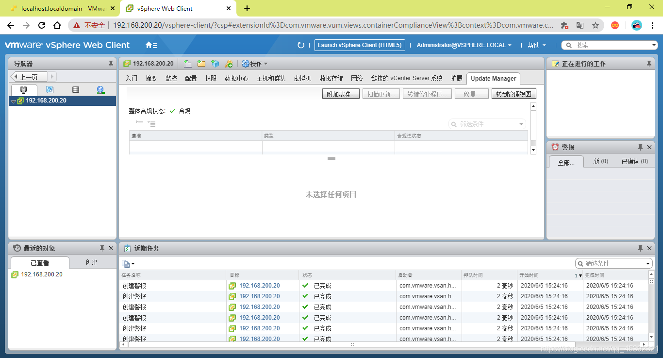Switch to the 数据中心 tab
Image resolution: width=663 pixels, height=358 pixels.
[236, 78]
